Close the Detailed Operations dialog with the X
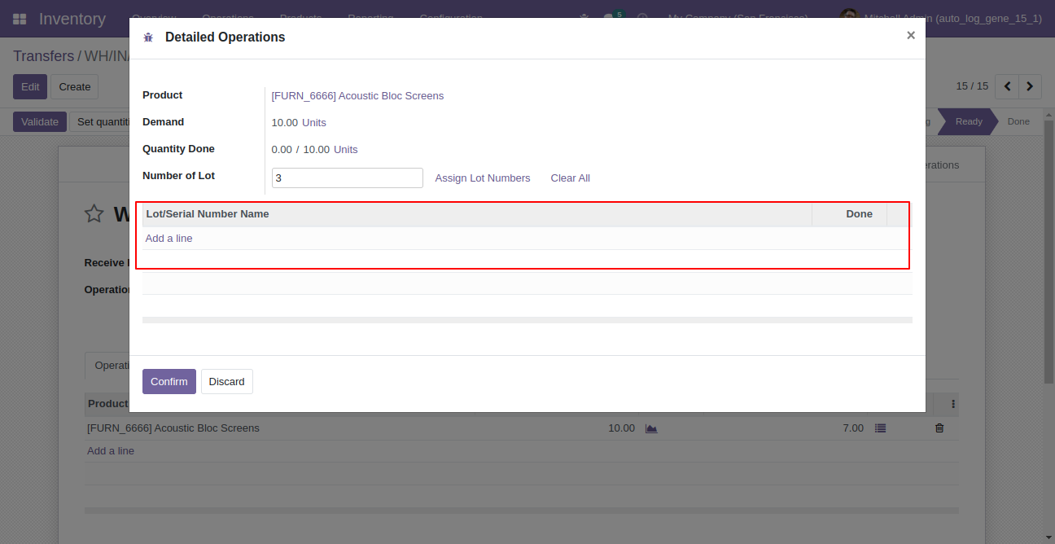This screenshot has width=1055, height=544. coord(911,35)
